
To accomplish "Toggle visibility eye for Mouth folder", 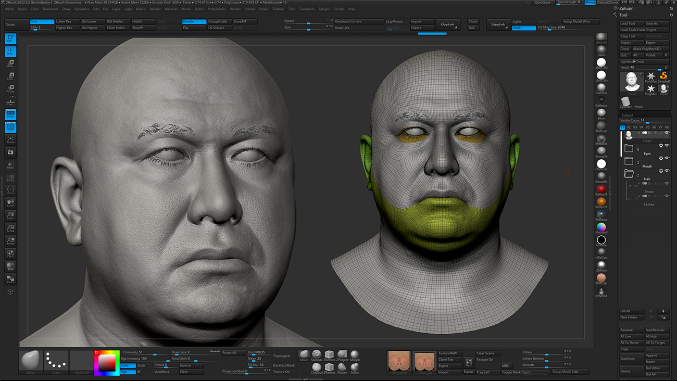I will tap(667, 158).
